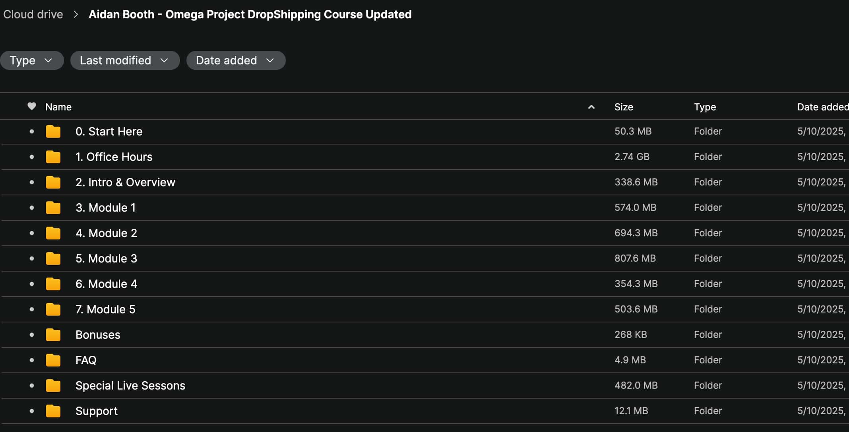
Task: Click the Support folder icon
Action: pyautogui.click(x=53, y=411)
